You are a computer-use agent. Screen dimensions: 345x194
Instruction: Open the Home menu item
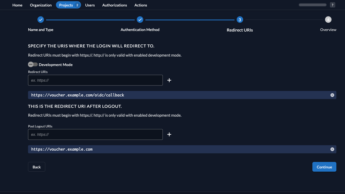pos(17,5)
